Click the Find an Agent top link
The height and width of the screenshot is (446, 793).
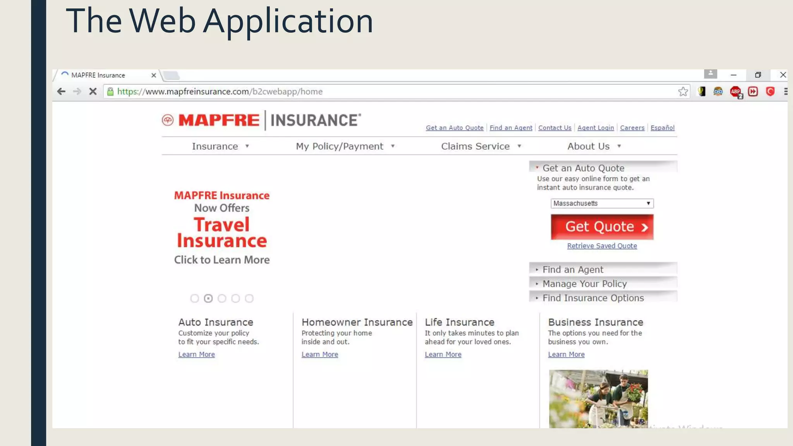511,128
